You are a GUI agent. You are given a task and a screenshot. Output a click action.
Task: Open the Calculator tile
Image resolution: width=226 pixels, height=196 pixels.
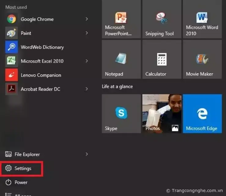click(x=161, y=59)
